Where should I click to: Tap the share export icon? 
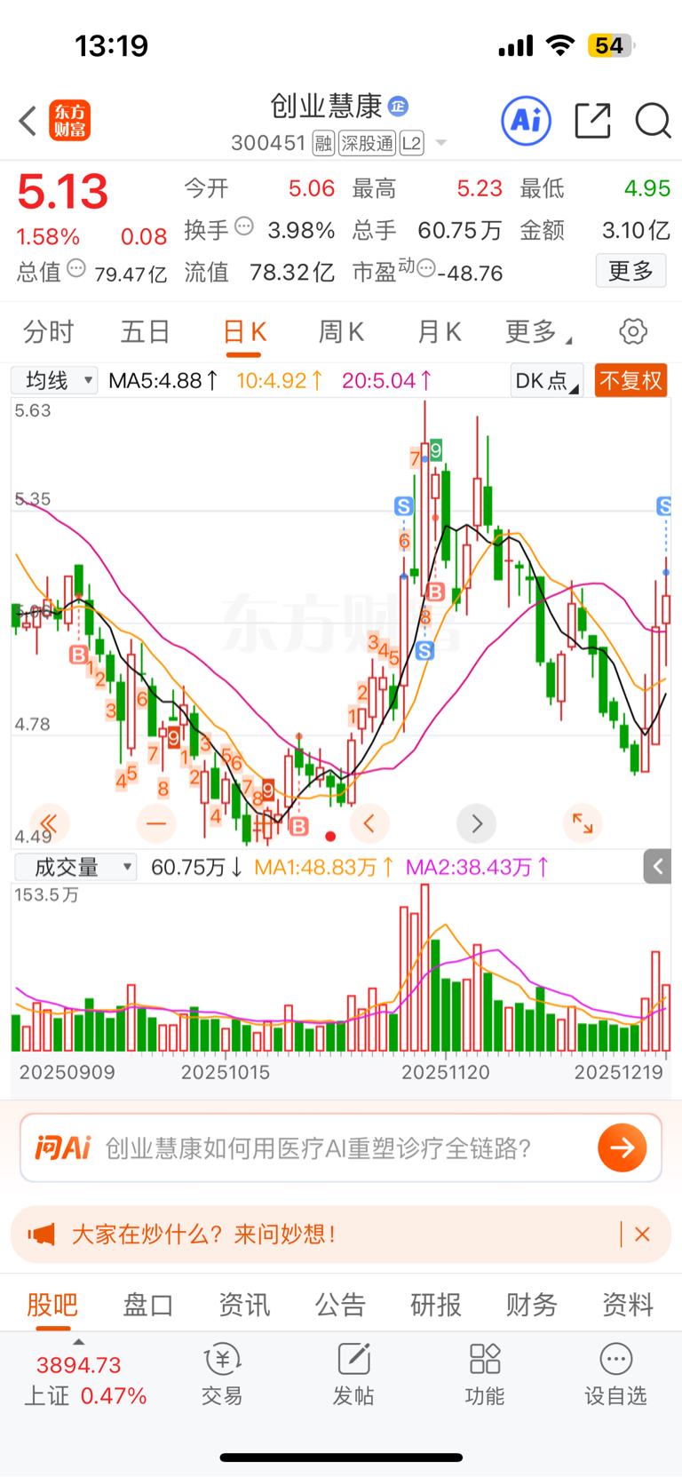593,121
